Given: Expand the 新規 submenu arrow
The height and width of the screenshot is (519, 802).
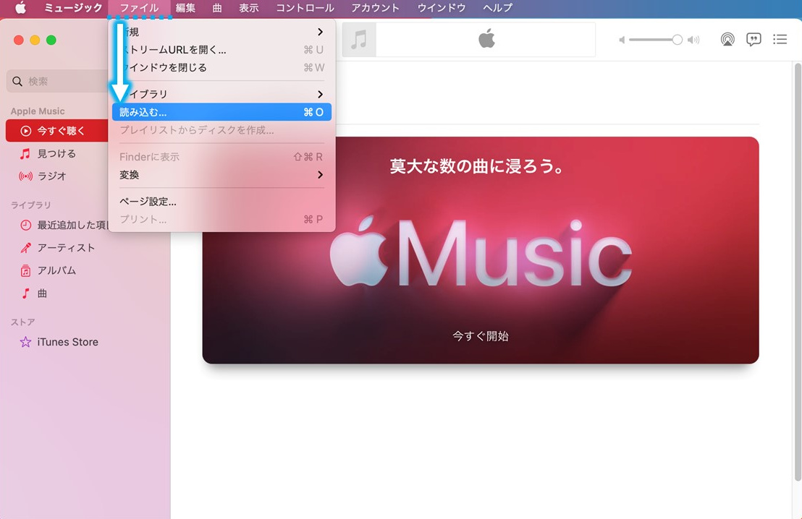Looking at the screenshot, I should coord(320,32).
